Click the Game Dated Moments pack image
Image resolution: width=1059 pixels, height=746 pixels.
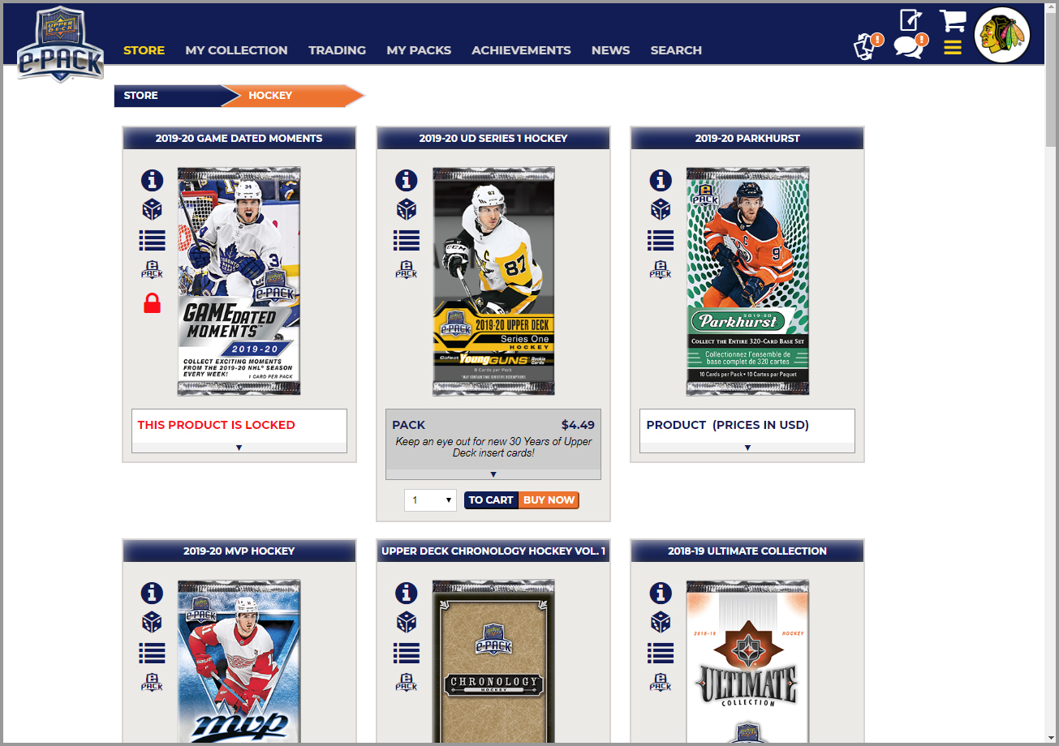point(239,281)
